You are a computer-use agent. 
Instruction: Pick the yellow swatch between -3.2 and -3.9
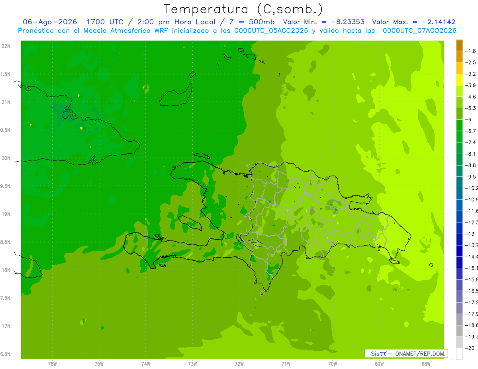[x=459, y=79]
